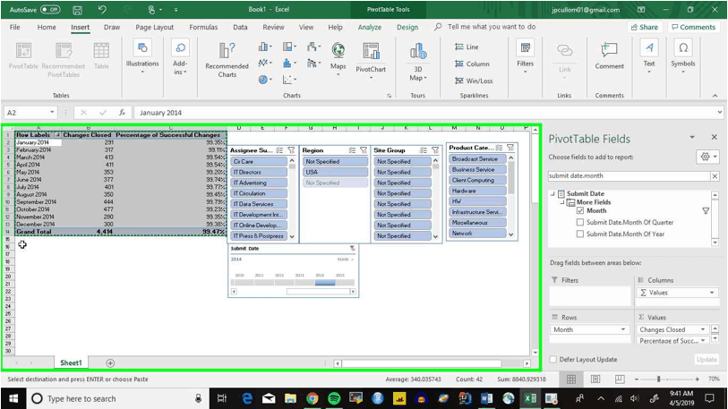The width and height of the screenshot is (728, 409).
Task: Open PivotTable Fields pane options arrow
Action: pyautogui.click(x=692, y=138)
